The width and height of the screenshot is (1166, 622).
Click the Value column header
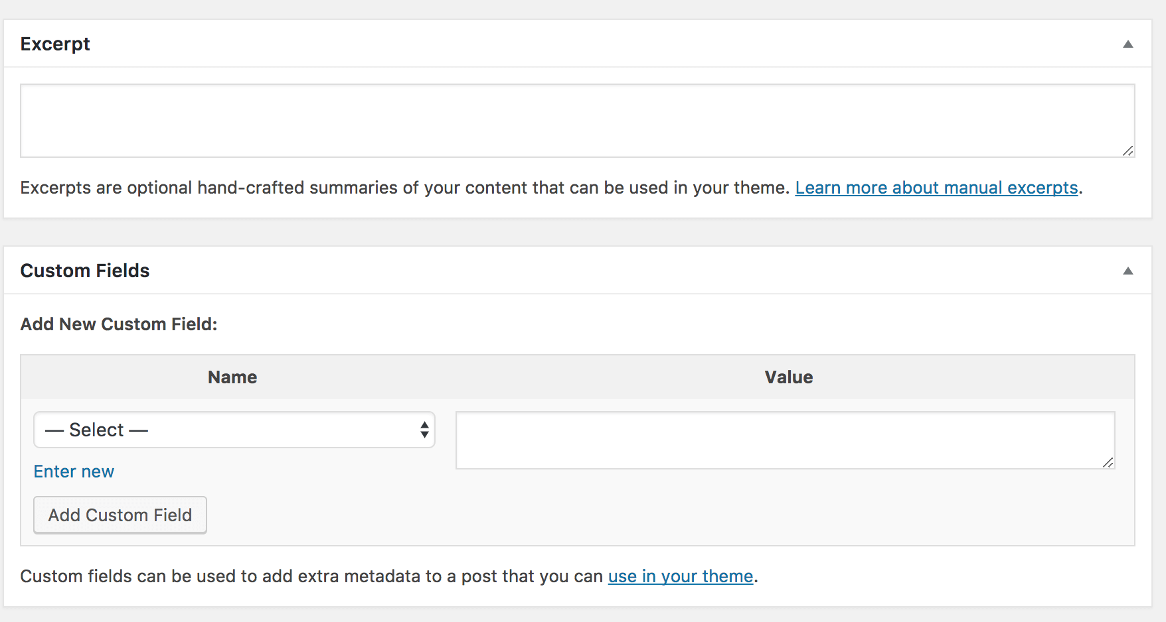(789, 377)
